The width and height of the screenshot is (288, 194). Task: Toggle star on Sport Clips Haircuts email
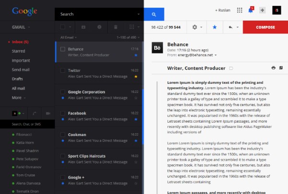tap(136, 162)
